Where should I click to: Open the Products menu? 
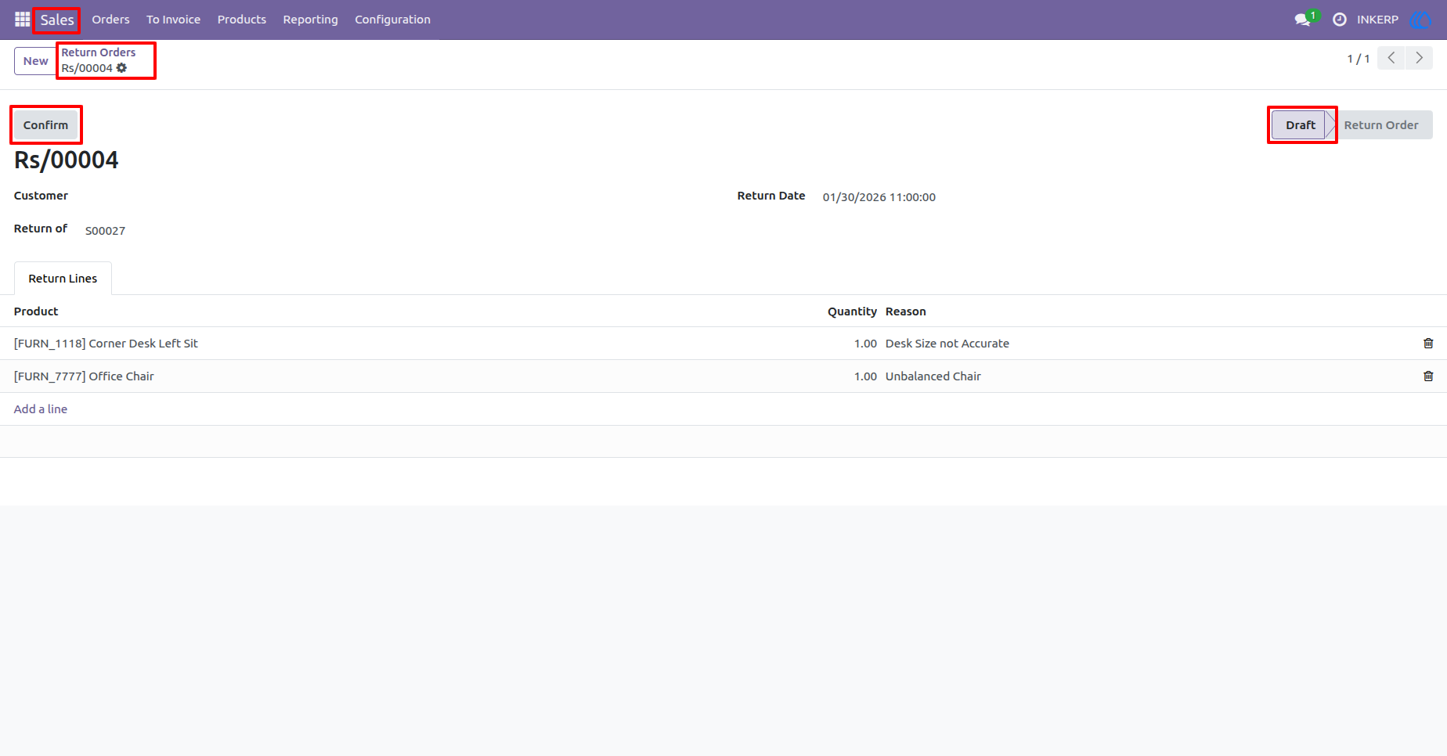241,20
